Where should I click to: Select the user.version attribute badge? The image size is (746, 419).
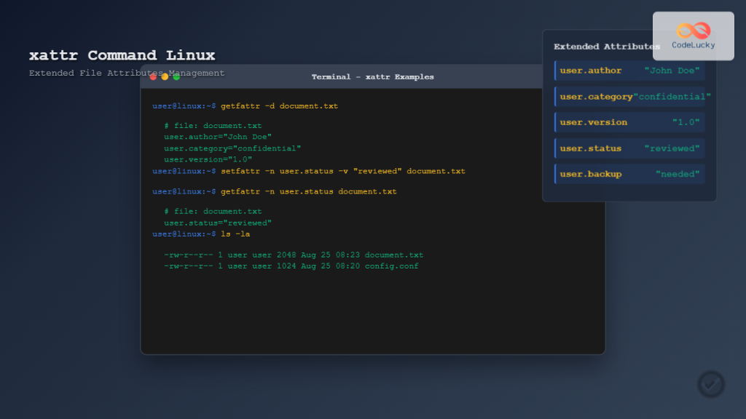[629, 122]
